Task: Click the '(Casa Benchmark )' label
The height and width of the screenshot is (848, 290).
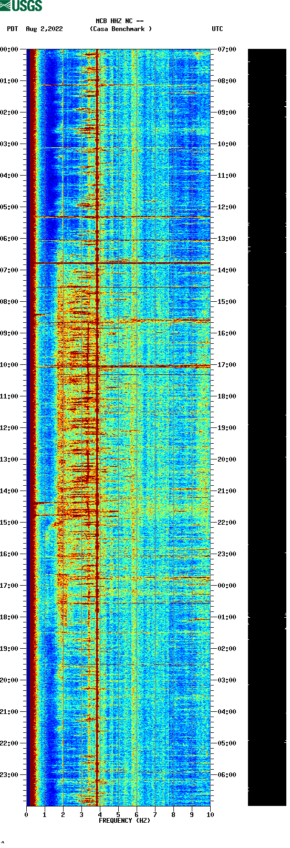Action: [121, 29]
